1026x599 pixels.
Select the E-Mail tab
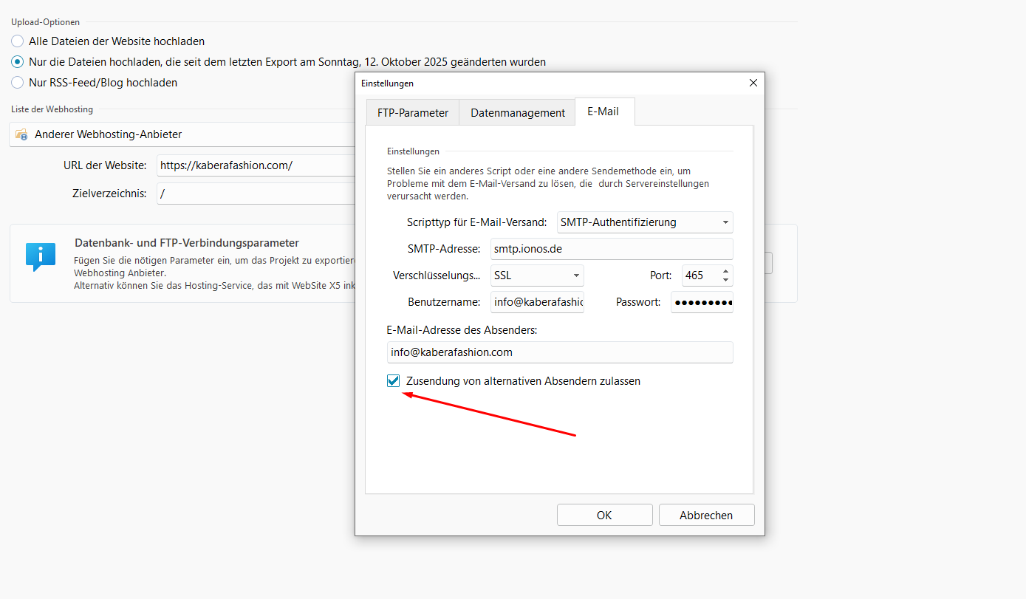click(x=603, y=112)
